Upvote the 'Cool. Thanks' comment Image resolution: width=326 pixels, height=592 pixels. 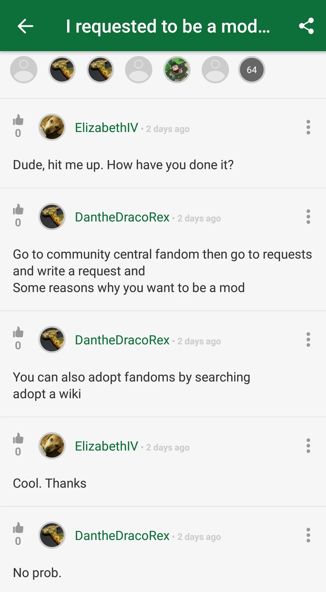click(x=18, y=439)
